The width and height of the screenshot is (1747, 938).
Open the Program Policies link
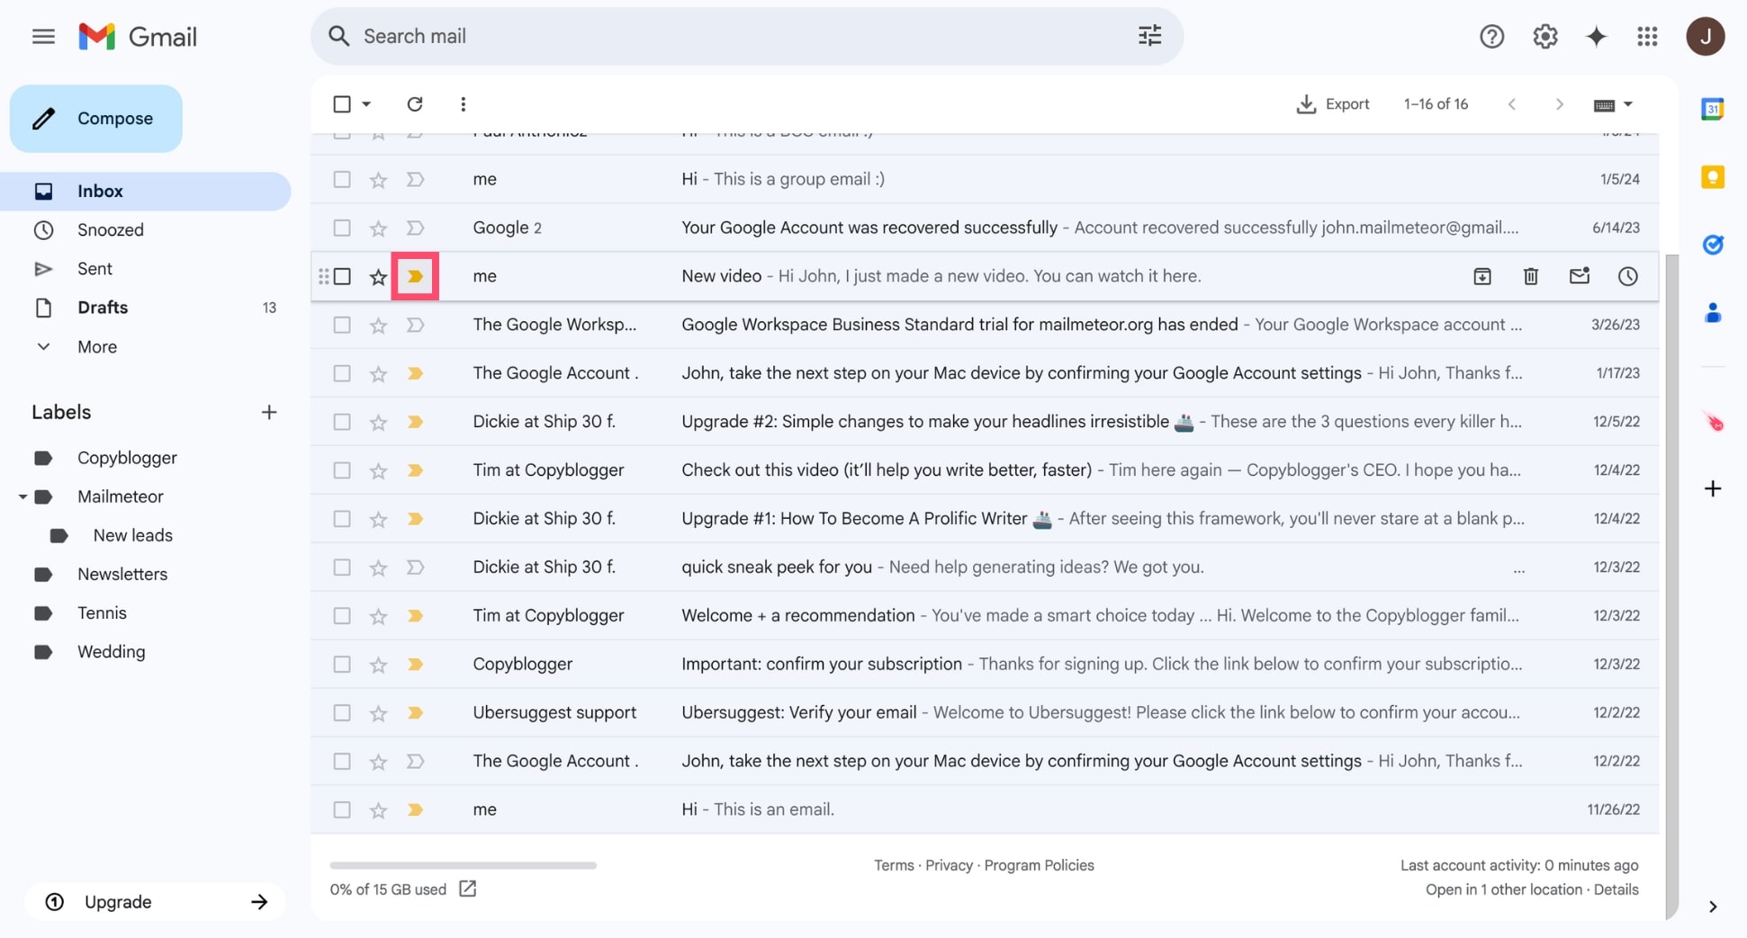point(1039,865)
